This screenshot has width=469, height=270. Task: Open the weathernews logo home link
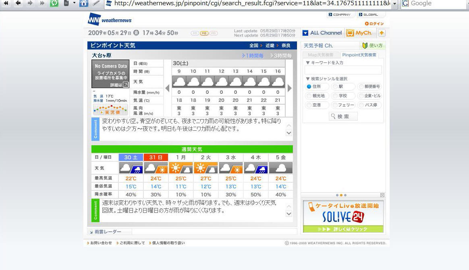[x=110, y=19]
